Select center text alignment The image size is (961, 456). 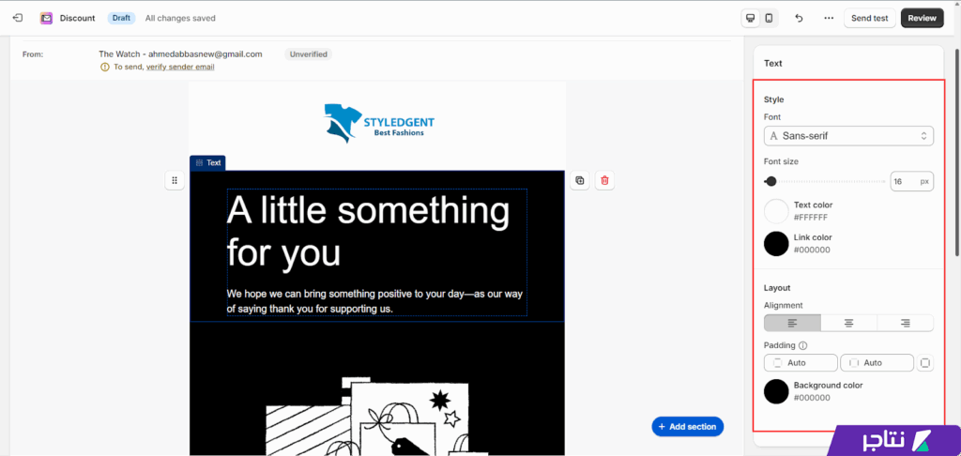click(x=848, y=323)
